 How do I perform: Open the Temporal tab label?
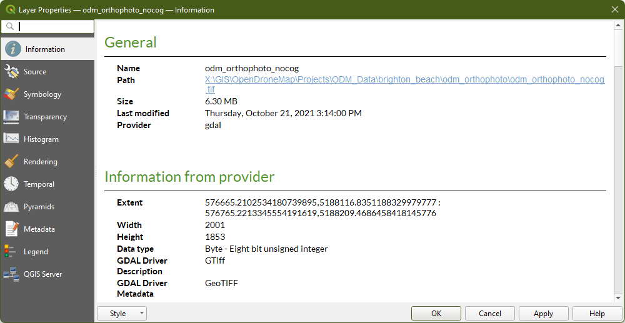(39, 184)
